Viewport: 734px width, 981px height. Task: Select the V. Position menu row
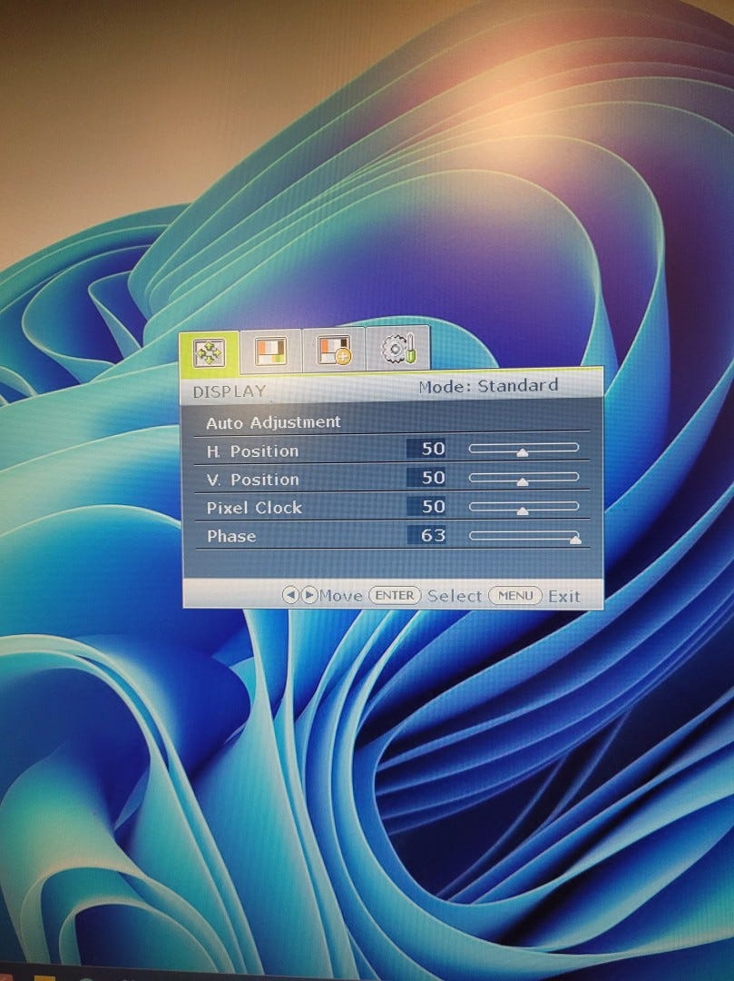pyautogui.click(x=392, y=479)
